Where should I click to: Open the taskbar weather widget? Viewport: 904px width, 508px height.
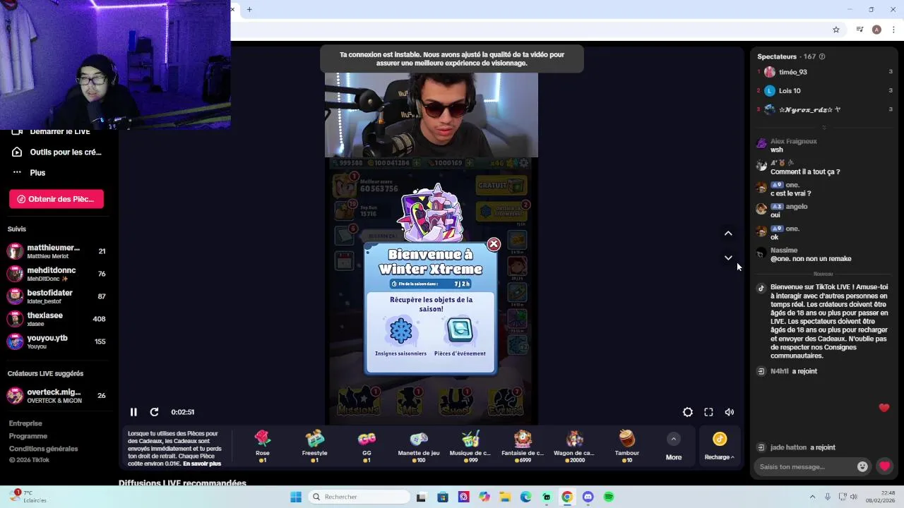[x=28, y=497]
